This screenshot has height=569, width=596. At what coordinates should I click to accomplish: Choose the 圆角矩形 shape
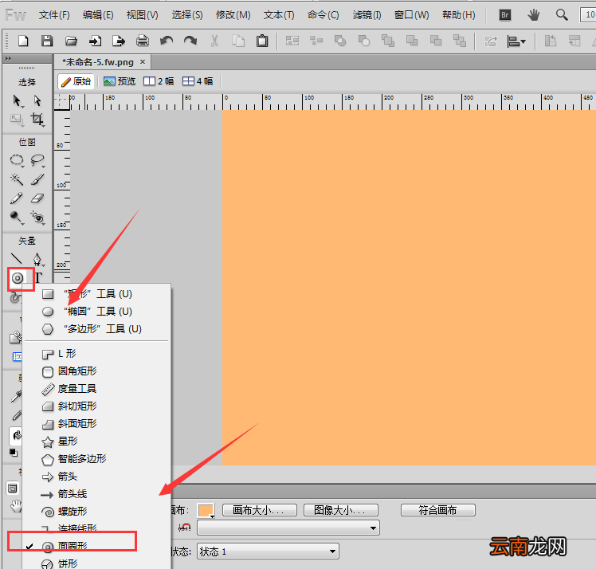pos(96,371)
